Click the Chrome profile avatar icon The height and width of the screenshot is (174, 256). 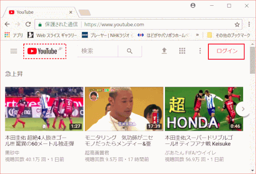193,6
